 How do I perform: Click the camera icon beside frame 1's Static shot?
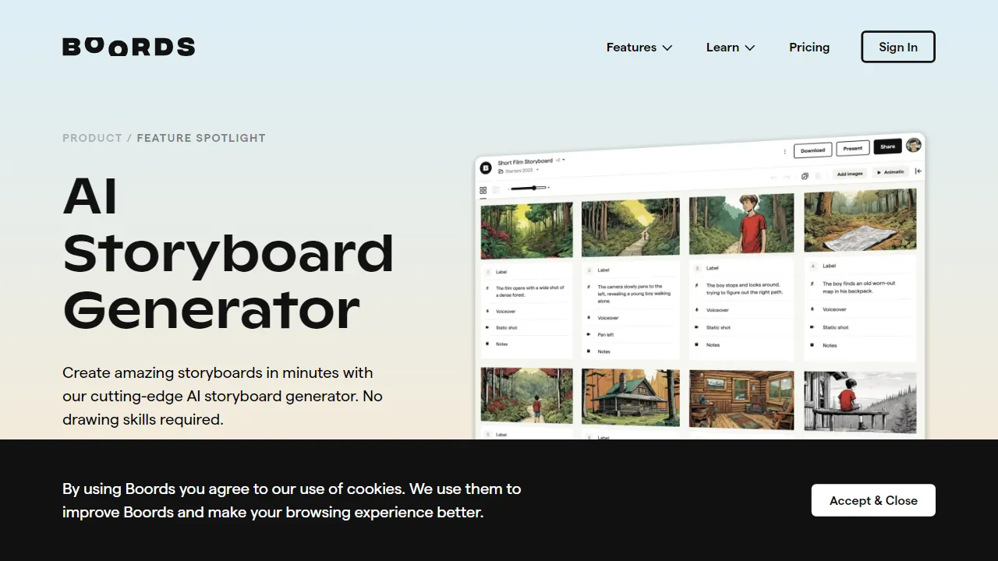tap(487, 327)
